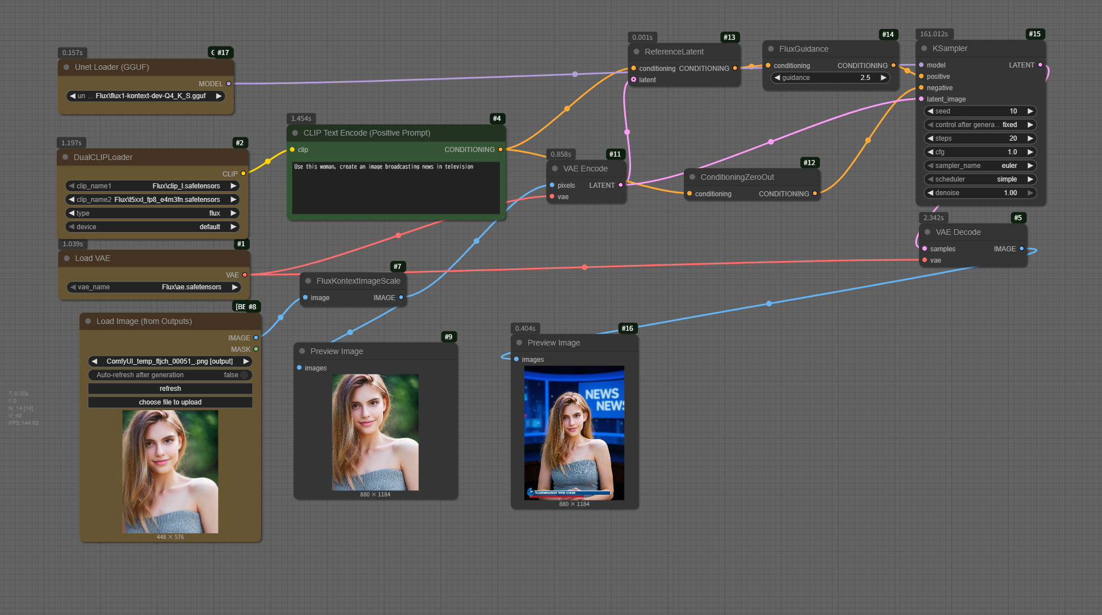Click the positive prompt text box
1102x615 pixels.
click(x=396, y=188)
